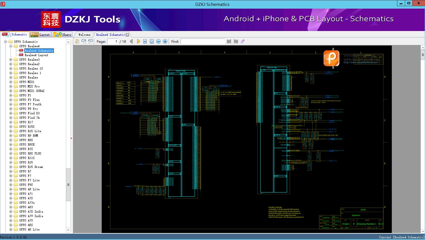Open the Share tab
Screen dimensions: 425x240
click(62, 34)
